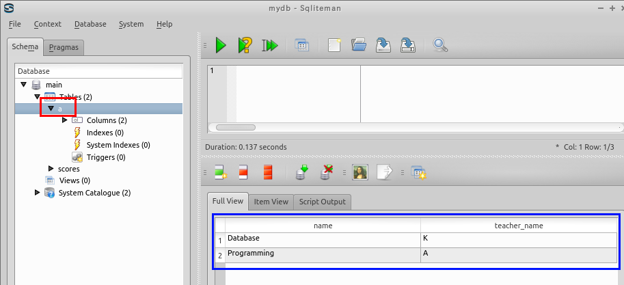Select row header 2 in results
This screenshot has height=285, width=624.
(x=220, y=256)
